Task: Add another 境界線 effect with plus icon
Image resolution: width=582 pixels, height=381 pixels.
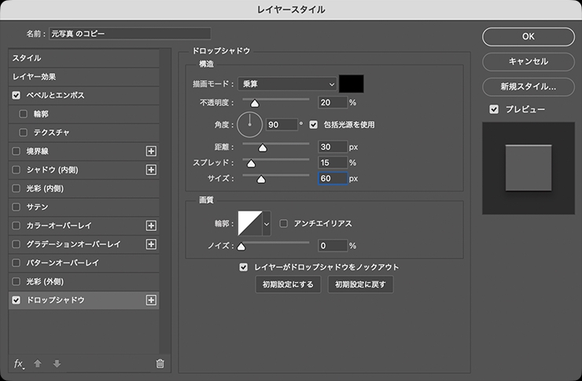Action: tap(152, 151)
